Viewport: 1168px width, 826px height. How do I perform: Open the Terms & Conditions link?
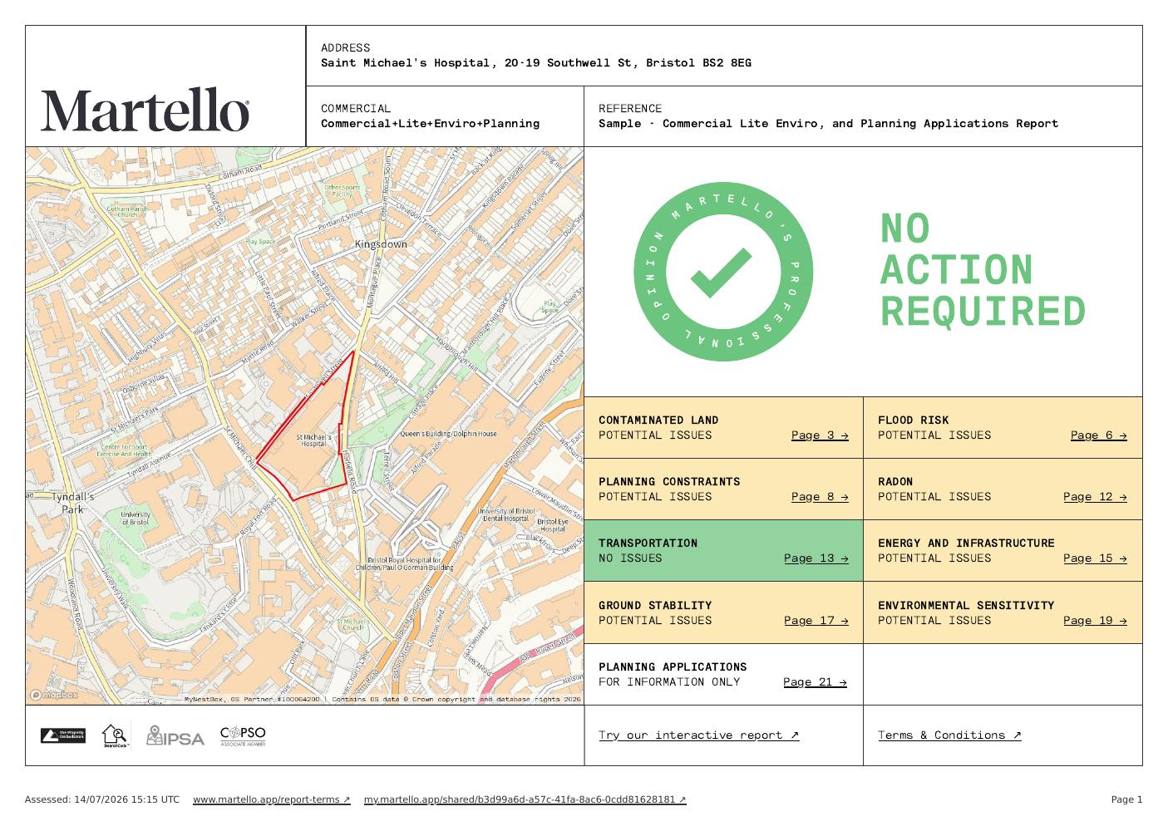point(949,735)
